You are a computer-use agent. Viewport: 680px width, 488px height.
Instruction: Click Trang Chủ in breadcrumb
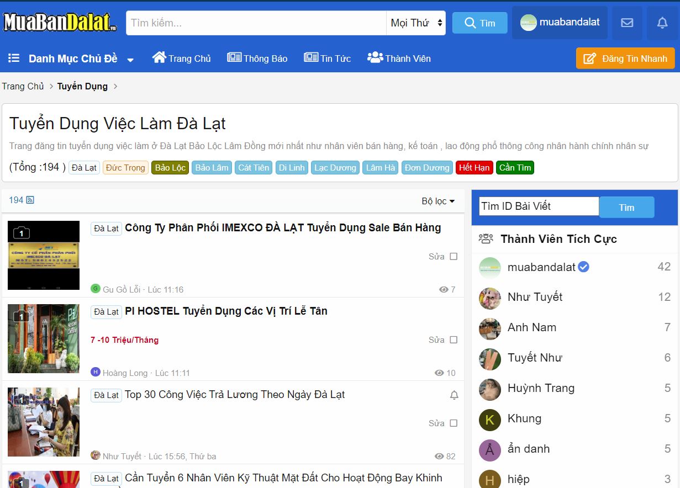[23, 86]
